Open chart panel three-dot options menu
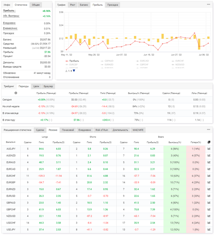215x235 pixels. (208, 4)
